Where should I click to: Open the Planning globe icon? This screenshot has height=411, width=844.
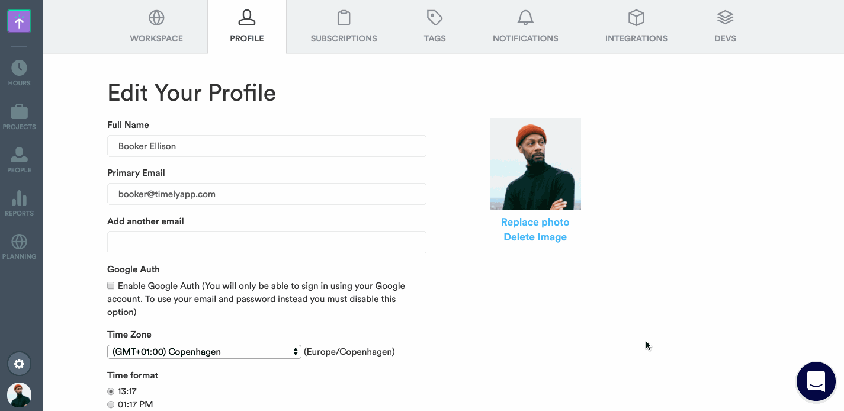19,242
